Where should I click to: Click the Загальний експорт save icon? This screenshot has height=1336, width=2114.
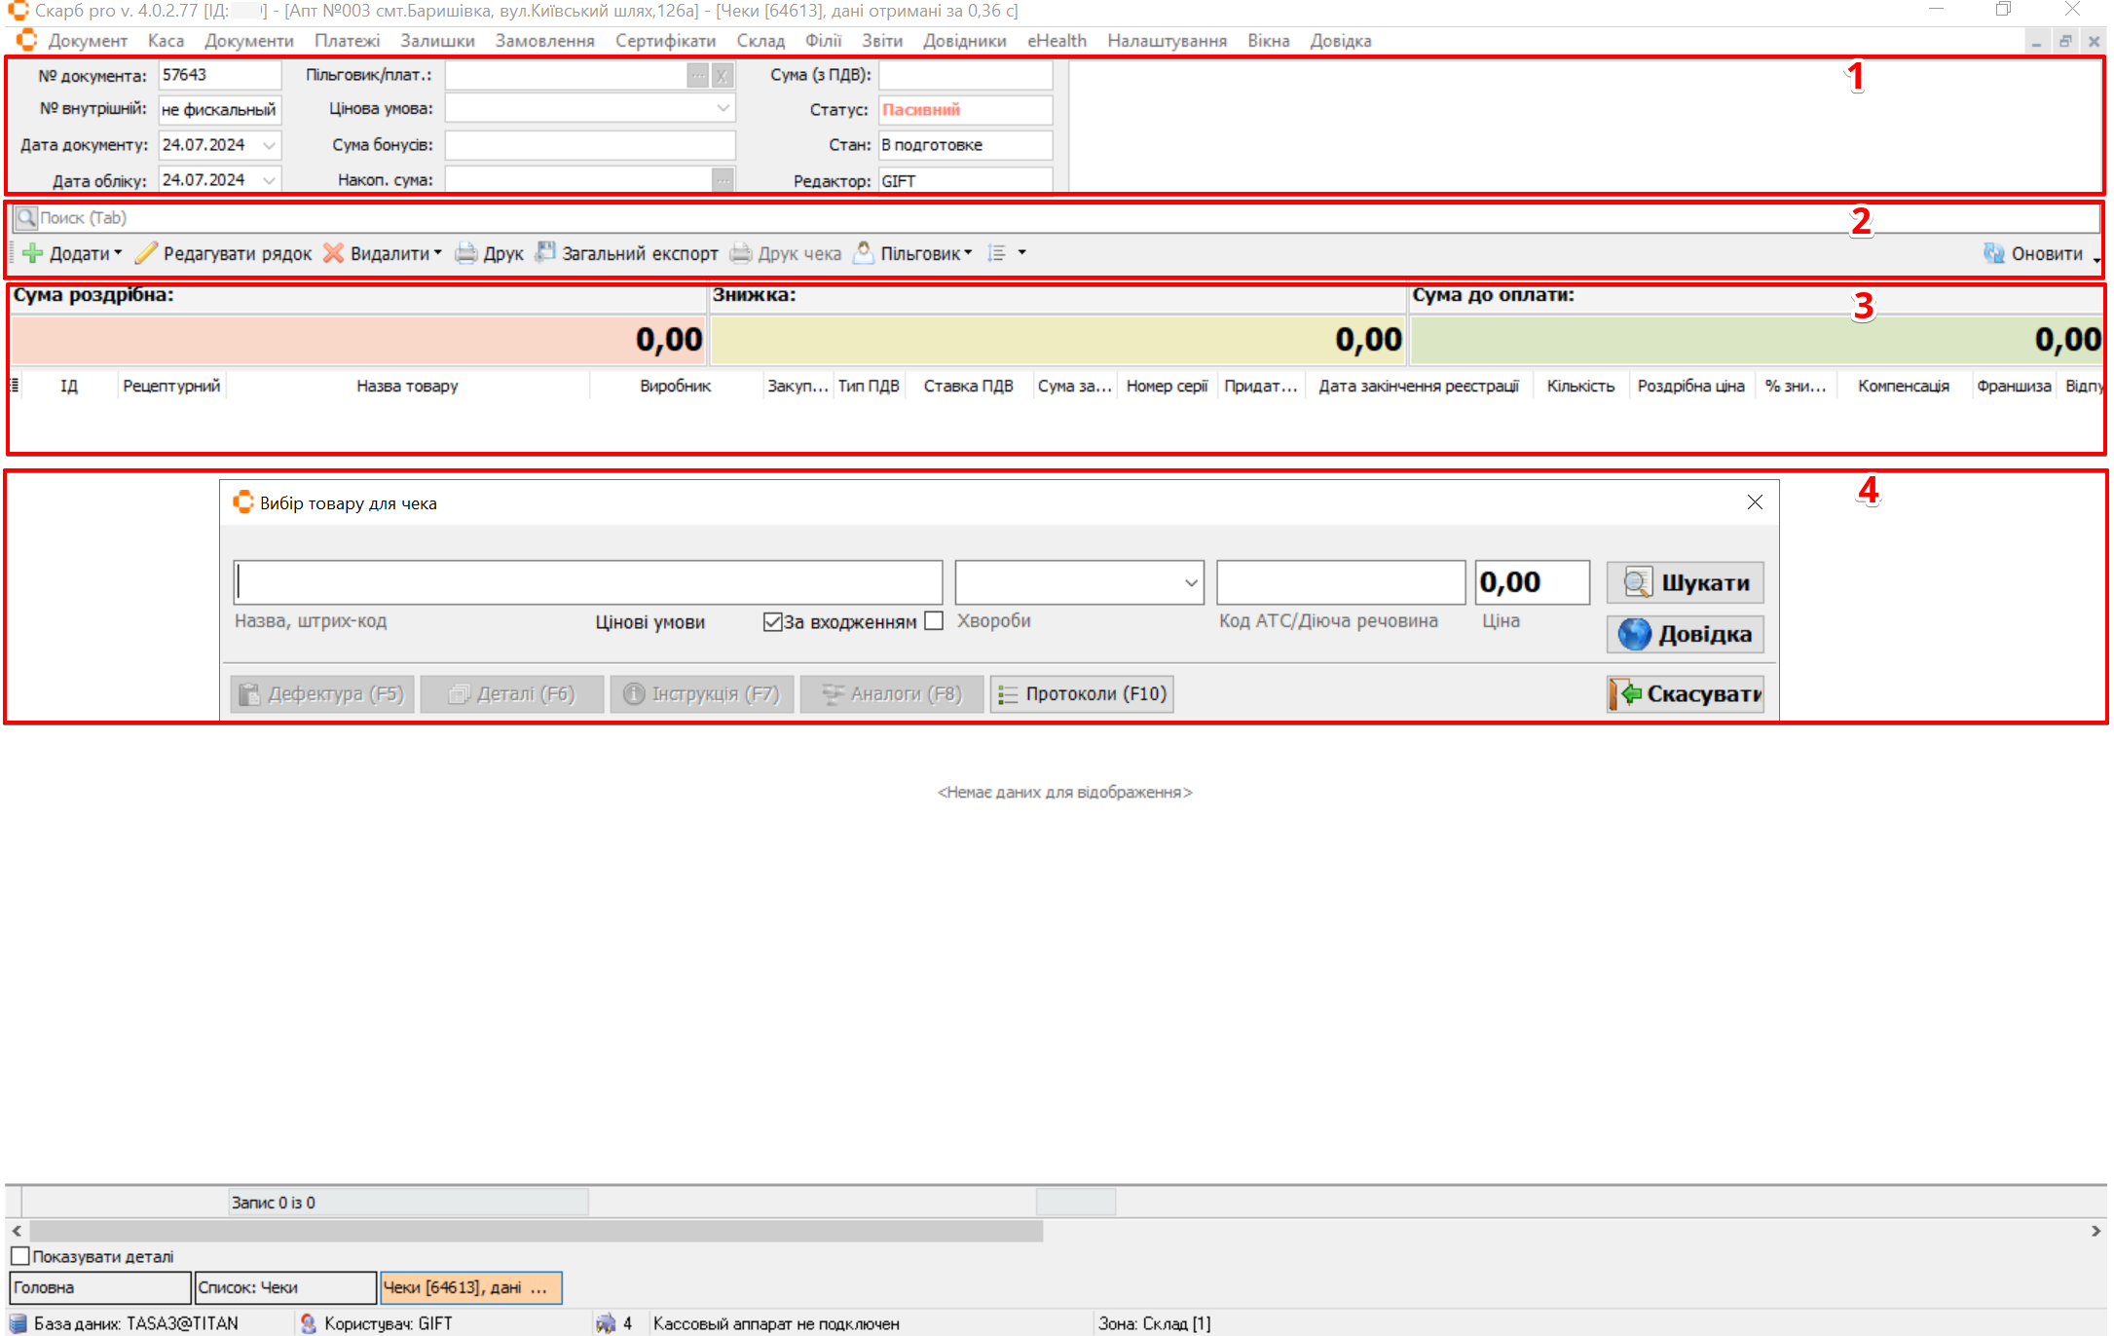tap(545, 252)
